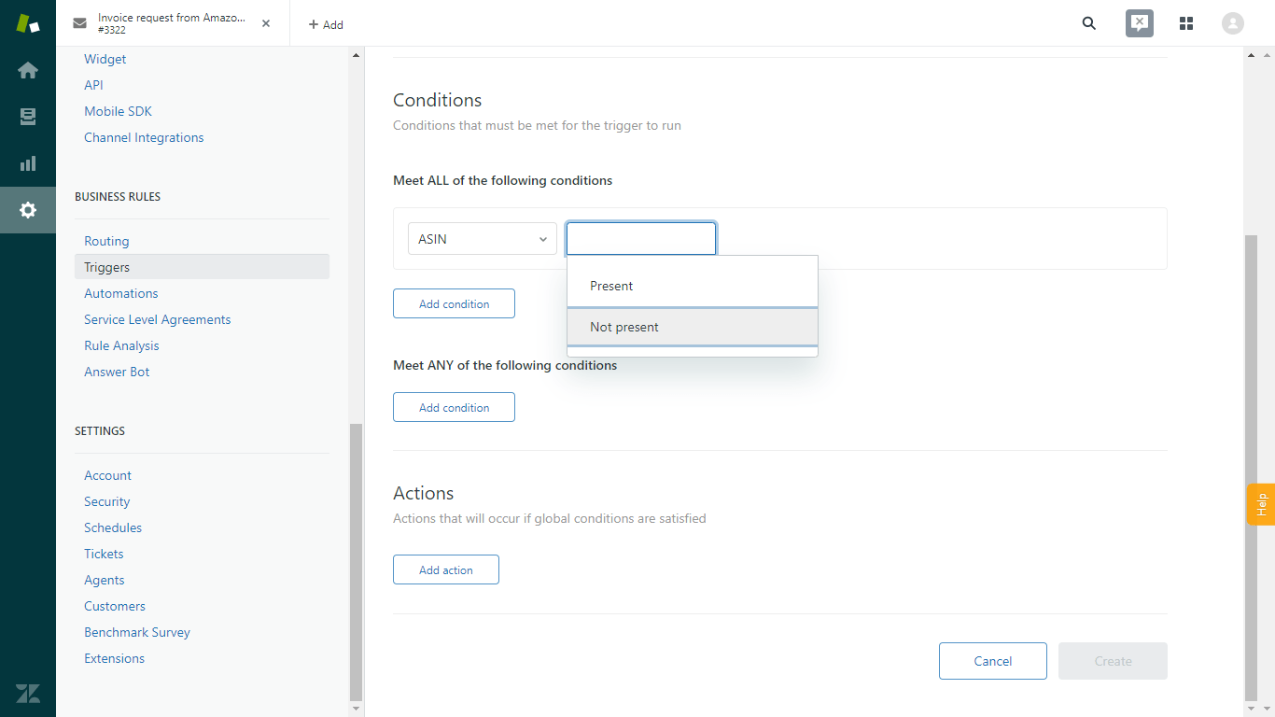
Task: Open the ASIN condition dropdown
Action: 482,238
